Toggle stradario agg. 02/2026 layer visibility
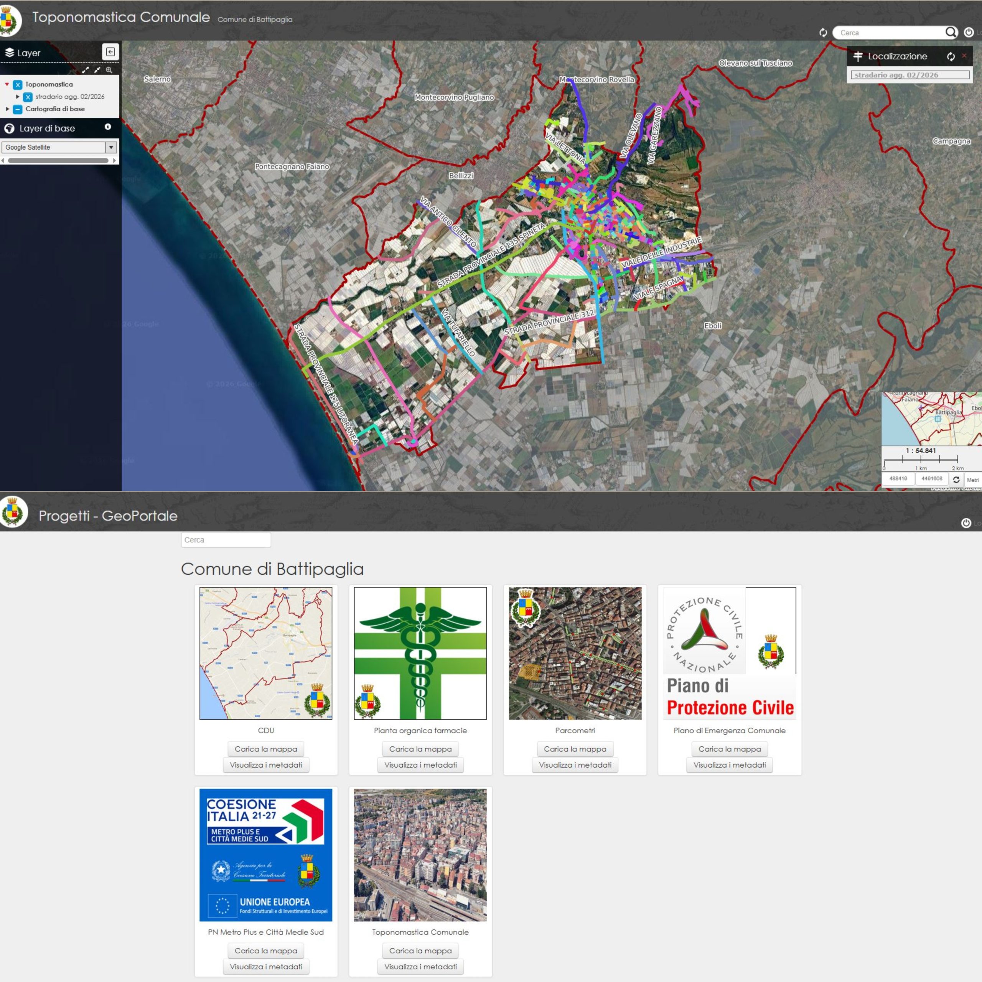The width and height of the screenshot is (982, 982). (28, 97)
